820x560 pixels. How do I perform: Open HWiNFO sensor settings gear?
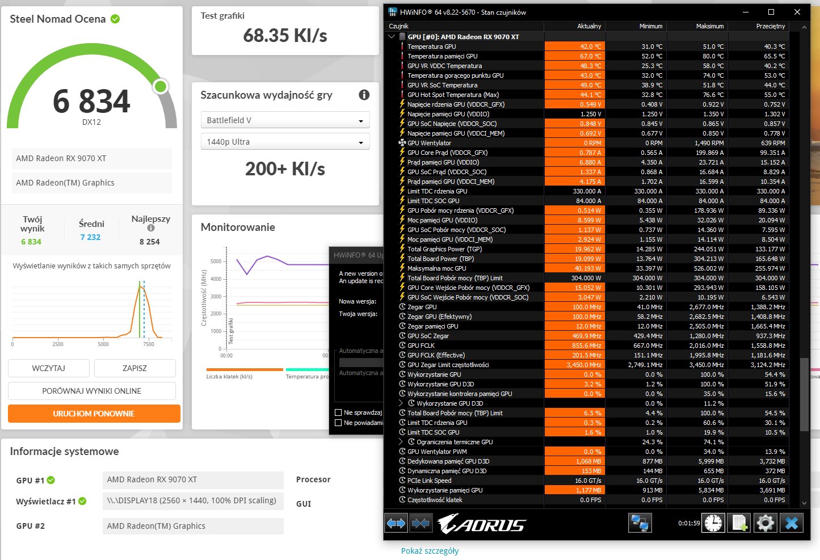(765, 523)
